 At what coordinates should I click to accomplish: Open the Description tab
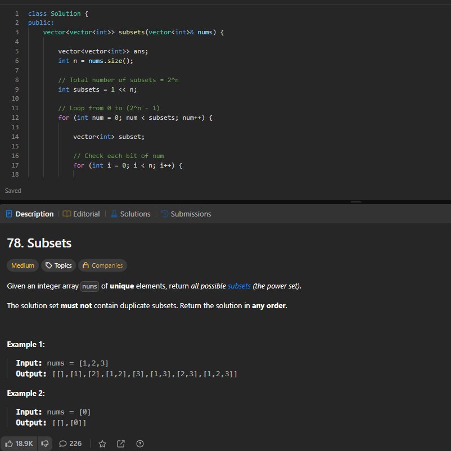[x=30, y=214]
